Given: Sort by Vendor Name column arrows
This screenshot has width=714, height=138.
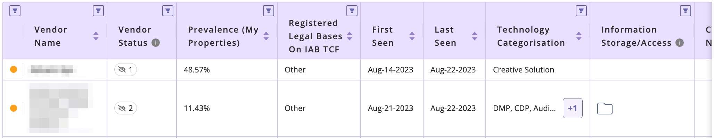Looking at the screenshot, I should (96, 36).
